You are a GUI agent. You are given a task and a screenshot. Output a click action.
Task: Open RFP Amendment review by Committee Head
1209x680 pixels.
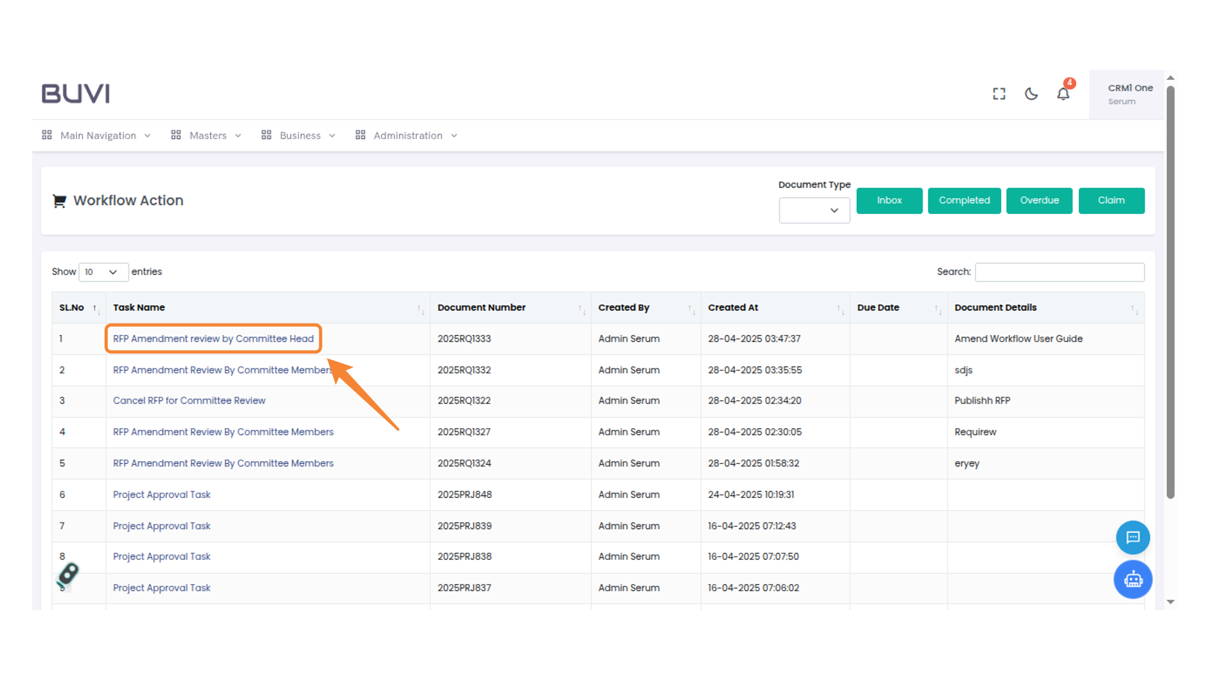pos(213,339)
